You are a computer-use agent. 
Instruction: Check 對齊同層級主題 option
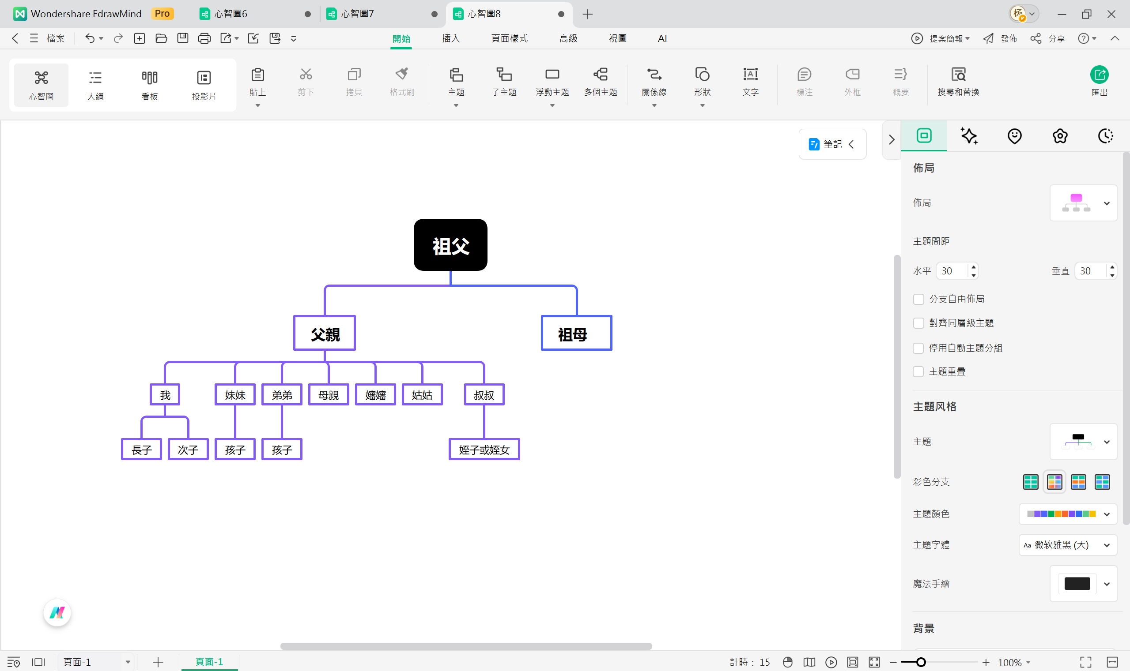point(918,323)
